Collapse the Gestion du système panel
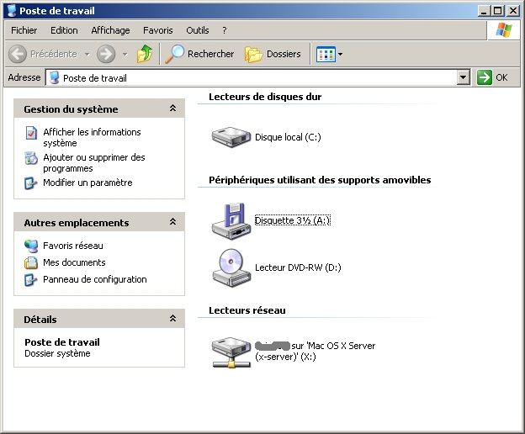The width and height of the screenshot is (525, 434). 172,109
